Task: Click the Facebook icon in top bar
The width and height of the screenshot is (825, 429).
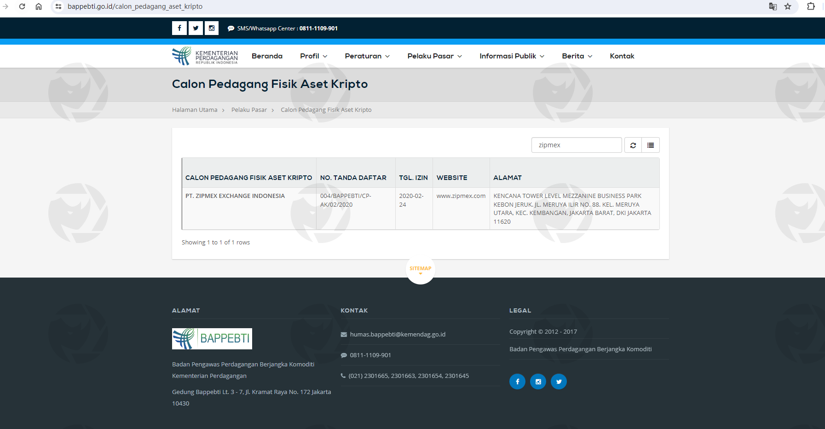Action: click(179, 28)
